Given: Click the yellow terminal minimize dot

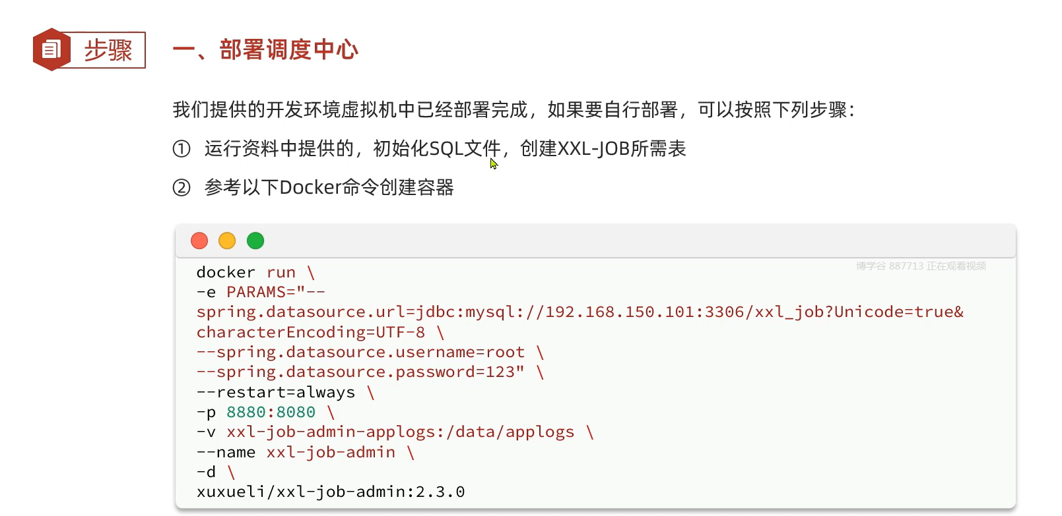Looking at the screenshot, I should pos(227,241).
